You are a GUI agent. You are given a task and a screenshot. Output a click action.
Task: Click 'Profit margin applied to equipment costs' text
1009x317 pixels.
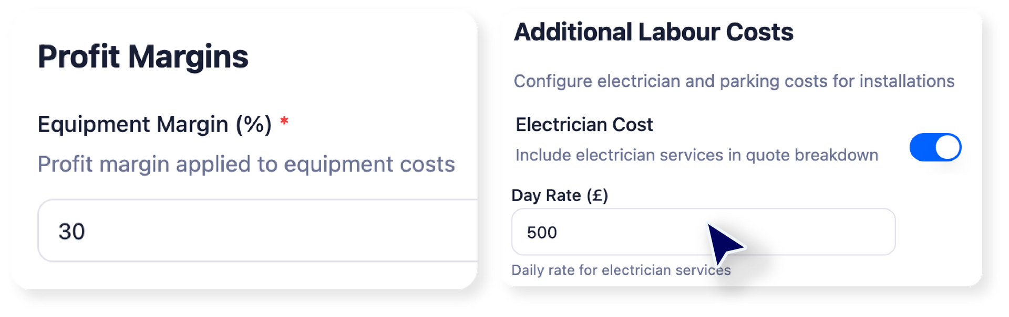246,165
